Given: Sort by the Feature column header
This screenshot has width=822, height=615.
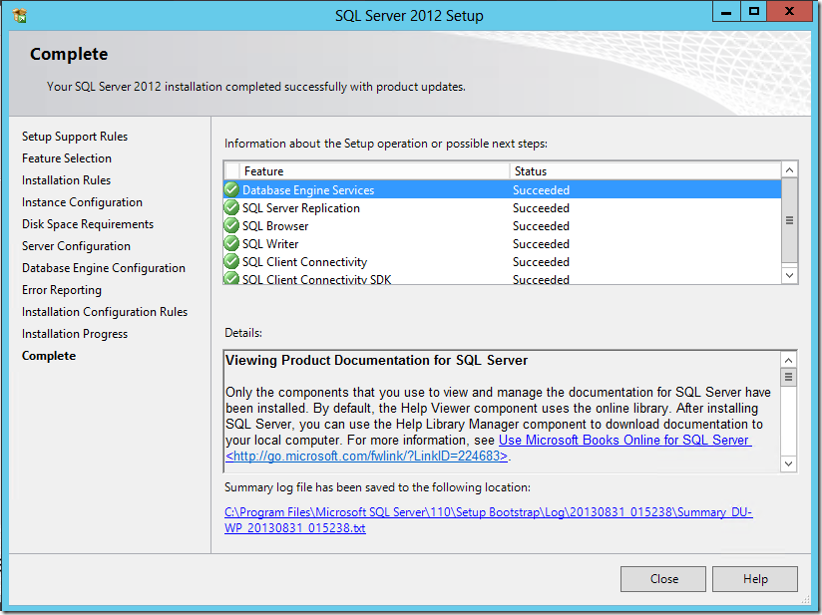Looking at the screenshot, I should pyautogui.click(x=374, y=171).
